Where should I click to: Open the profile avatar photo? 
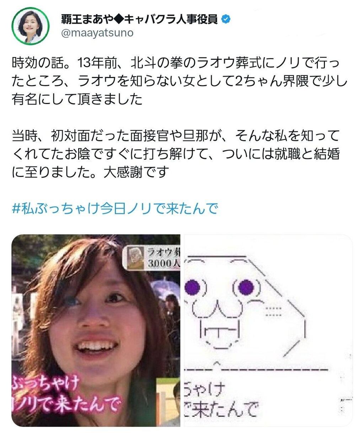[x=30, y=25]
